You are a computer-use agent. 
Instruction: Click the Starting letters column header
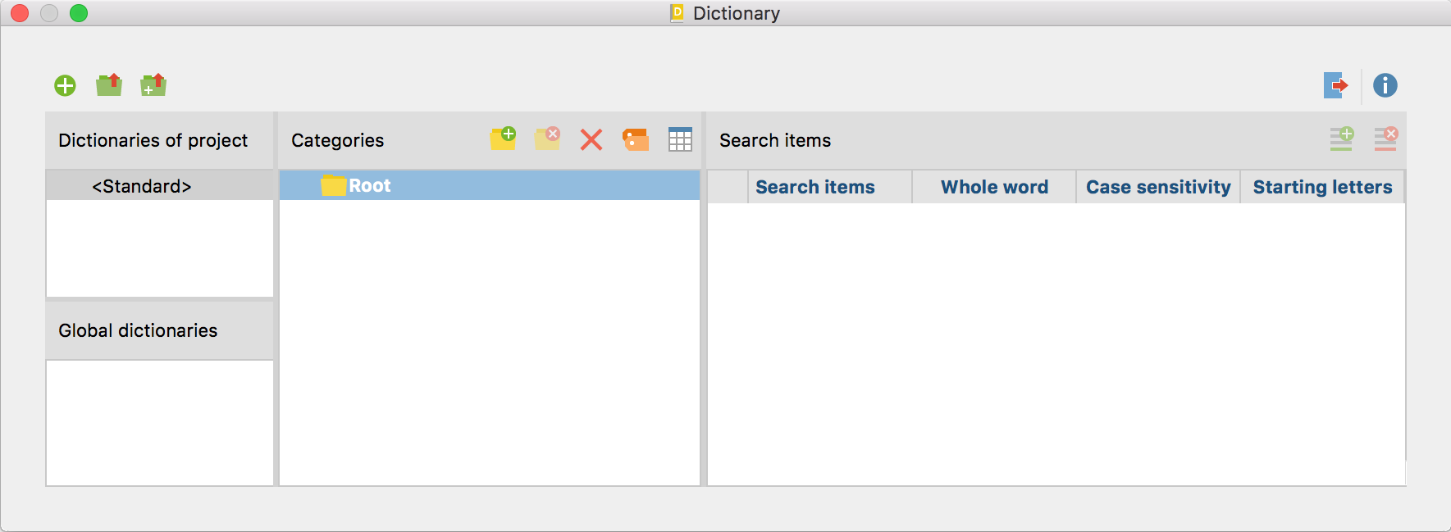coord(1322,187)
